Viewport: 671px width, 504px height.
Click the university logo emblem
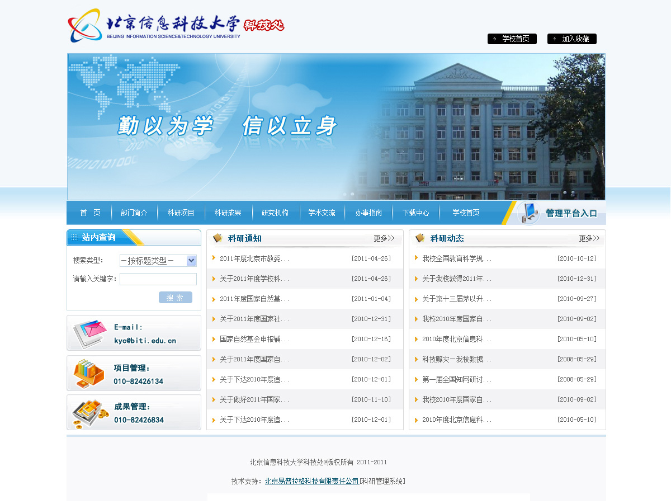(86, 25)
